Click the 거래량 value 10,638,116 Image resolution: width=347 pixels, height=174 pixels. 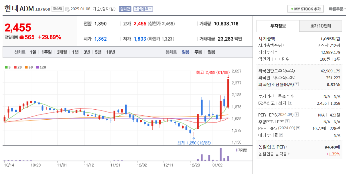click(226, 24)
